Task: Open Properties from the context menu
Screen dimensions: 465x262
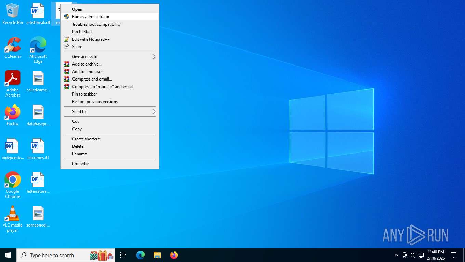Action: point(110,164)
